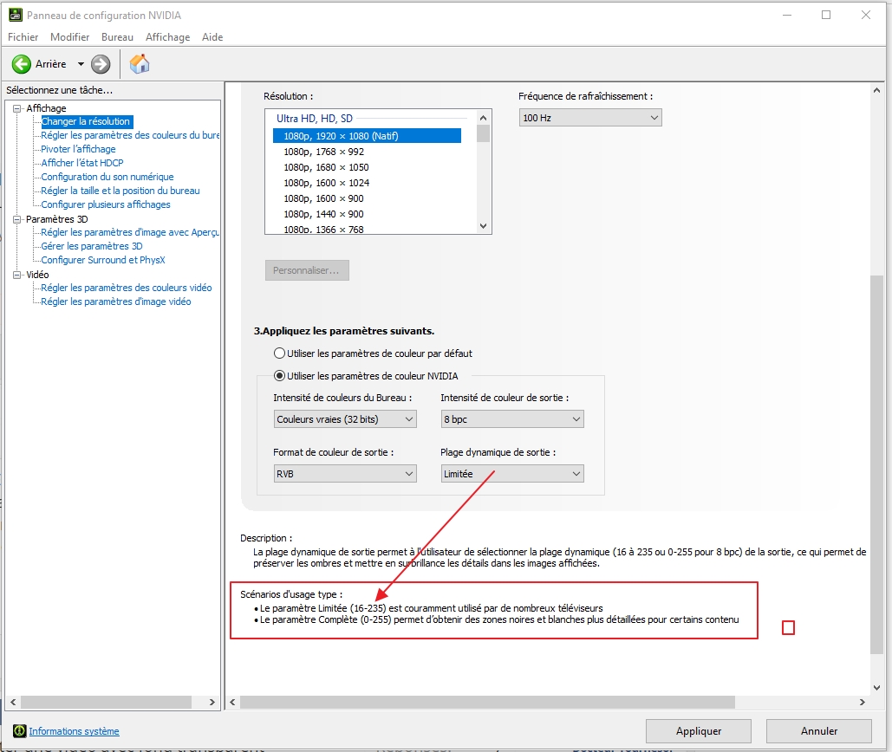Open Régler la taille et la position du bureau

120,191
